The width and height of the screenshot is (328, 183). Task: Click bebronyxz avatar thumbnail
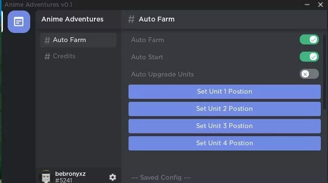[x=46, y=176]
